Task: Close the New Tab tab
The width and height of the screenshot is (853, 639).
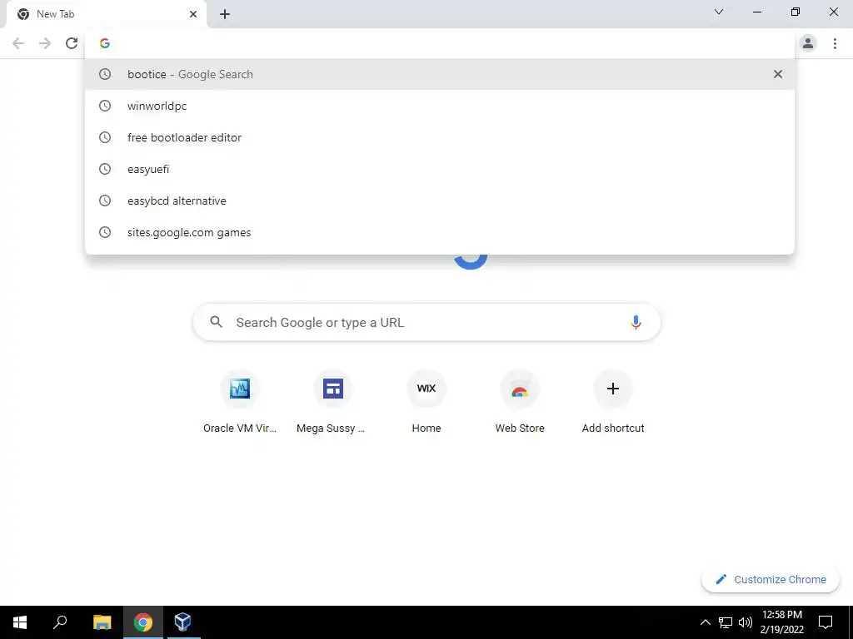Action: (193, 14)
